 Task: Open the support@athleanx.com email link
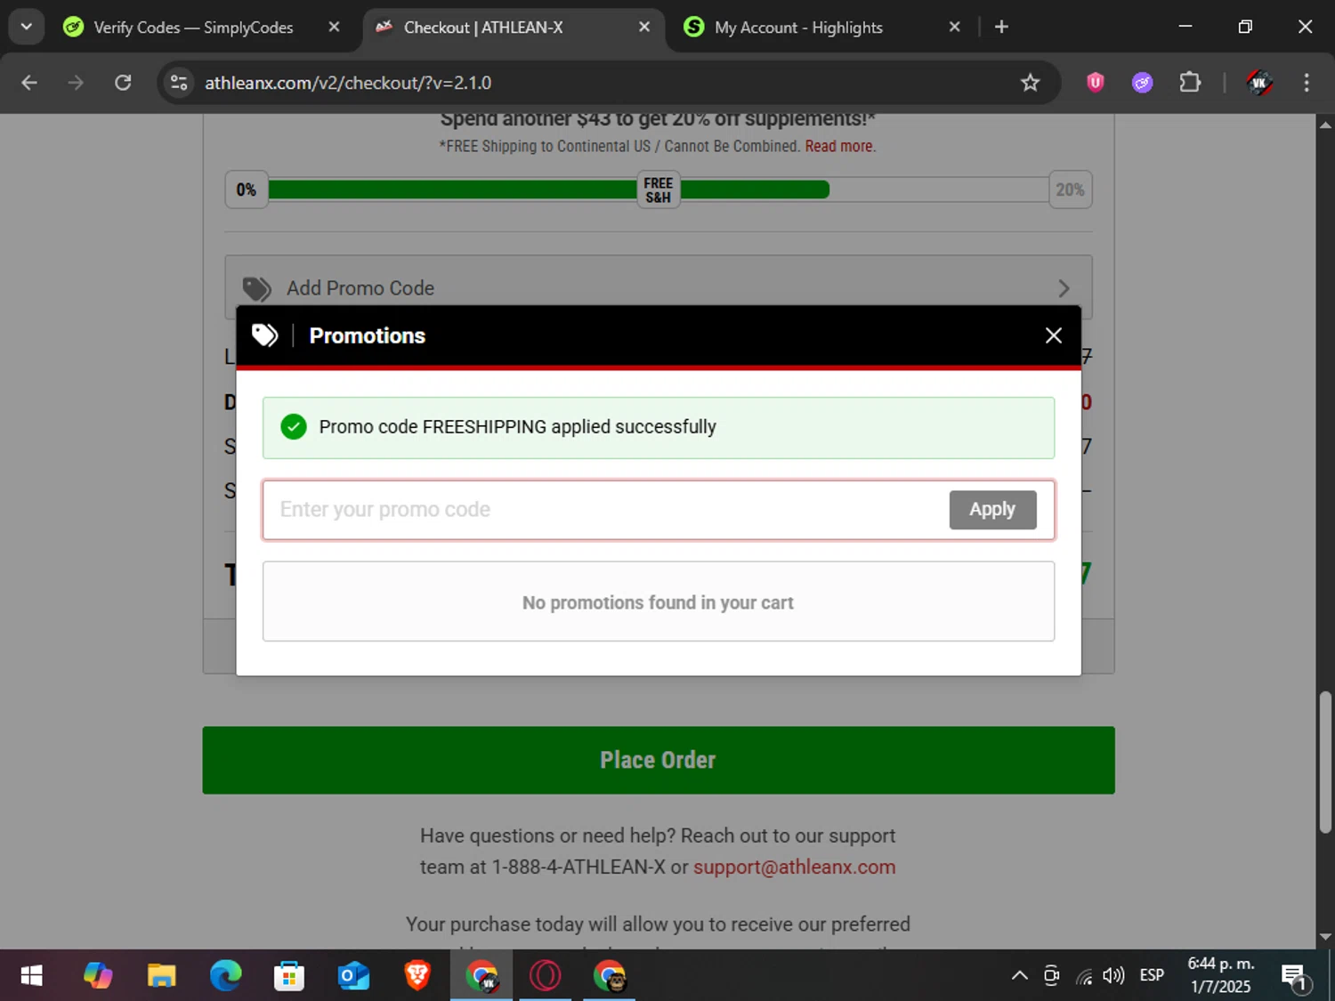(x=794, y=867)
